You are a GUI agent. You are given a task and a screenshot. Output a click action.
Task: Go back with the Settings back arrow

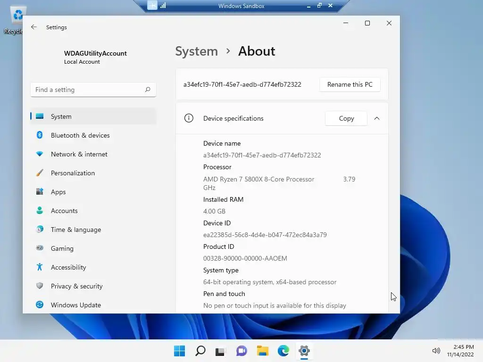[x=34, y=27]
